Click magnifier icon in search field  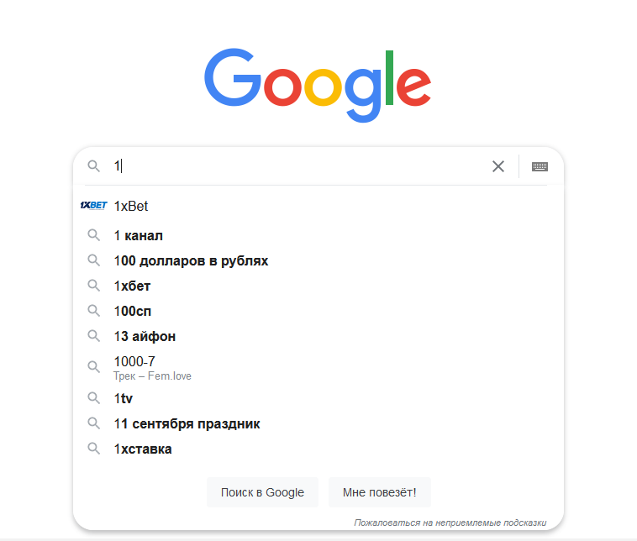click(x=94, y=165)
